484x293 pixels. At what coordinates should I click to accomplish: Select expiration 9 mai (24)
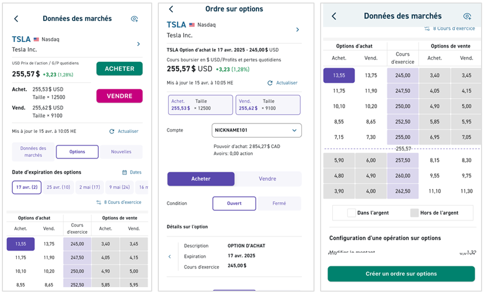(120, 188)
